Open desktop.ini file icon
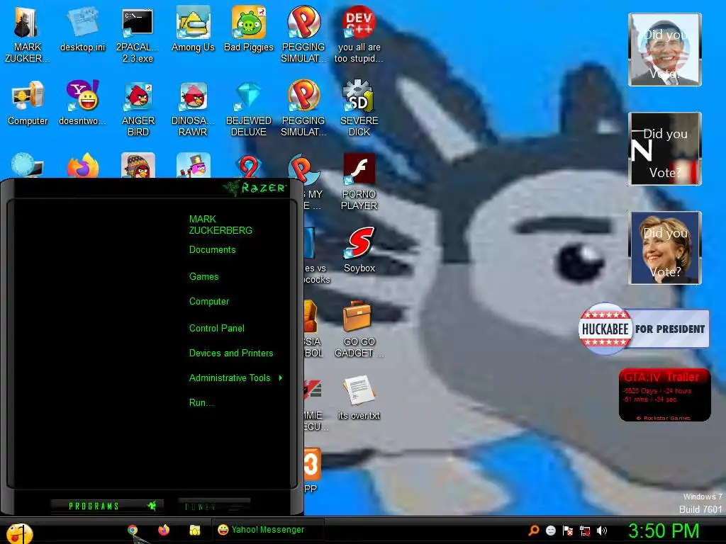 pos(82,28)
